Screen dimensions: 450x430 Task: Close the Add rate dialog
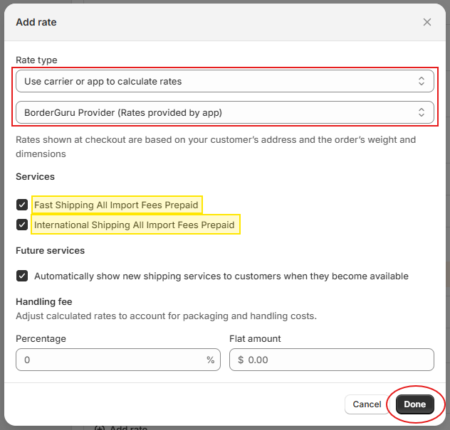427,22
